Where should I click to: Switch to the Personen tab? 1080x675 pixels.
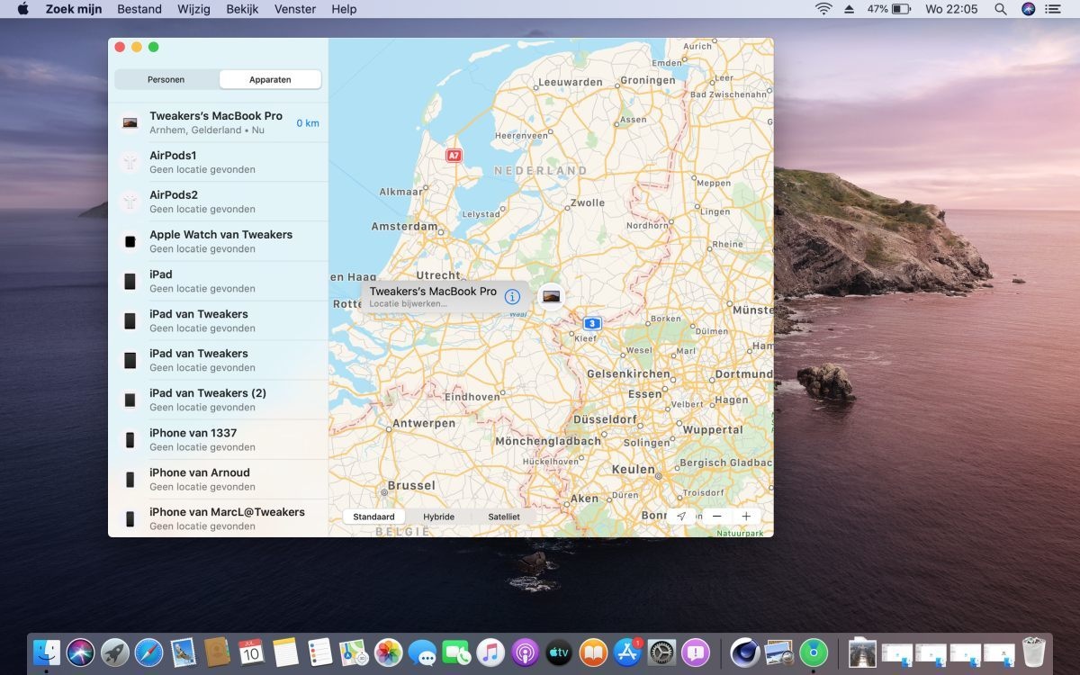[x=166, y=79]
